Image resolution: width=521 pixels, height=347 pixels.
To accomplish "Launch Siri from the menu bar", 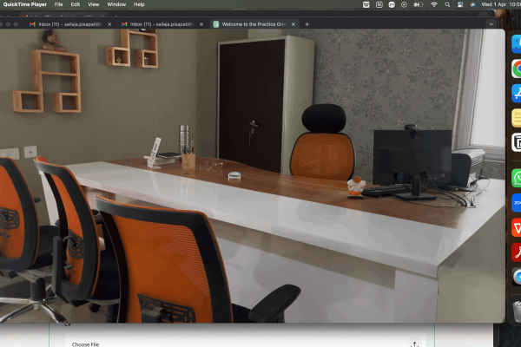I will (x=472, y=4).
